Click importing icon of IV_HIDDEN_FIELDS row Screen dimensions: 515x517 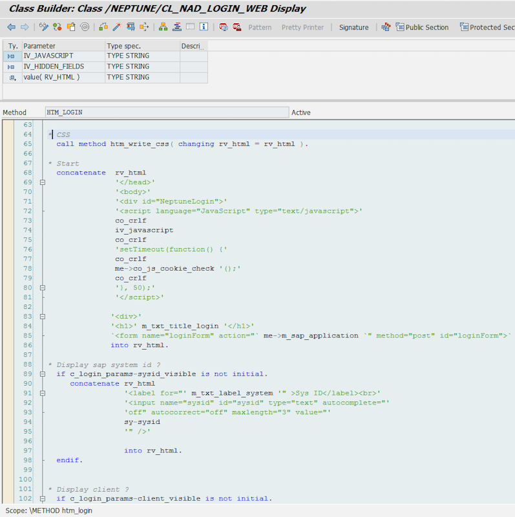[x=11, y=67]
